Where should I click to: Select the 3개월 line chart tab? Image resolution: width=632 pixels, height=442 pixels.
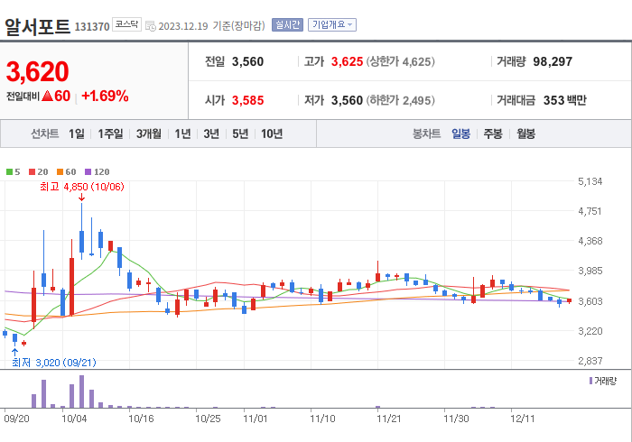tap(149, 134)
